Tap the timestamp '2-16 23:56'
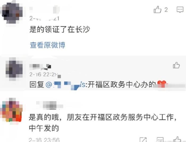The height and width of the screenshot is (142, 186). [x=44, y=140]
